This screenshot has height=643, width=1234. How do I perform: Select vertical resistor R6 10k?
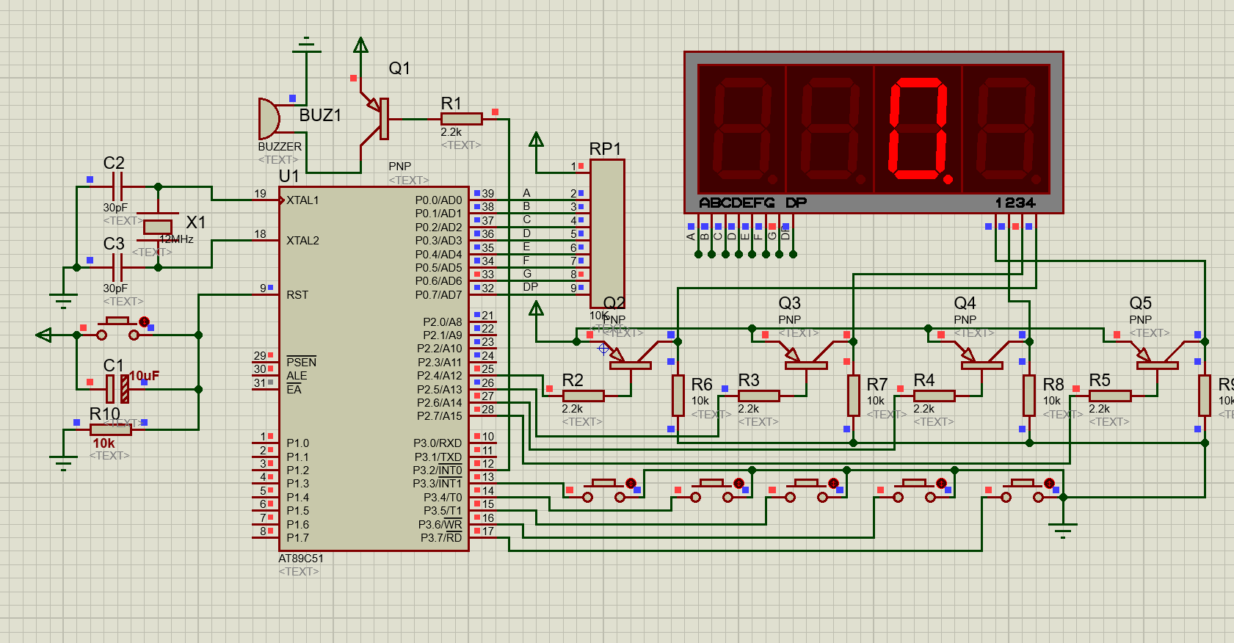(678, 396)
